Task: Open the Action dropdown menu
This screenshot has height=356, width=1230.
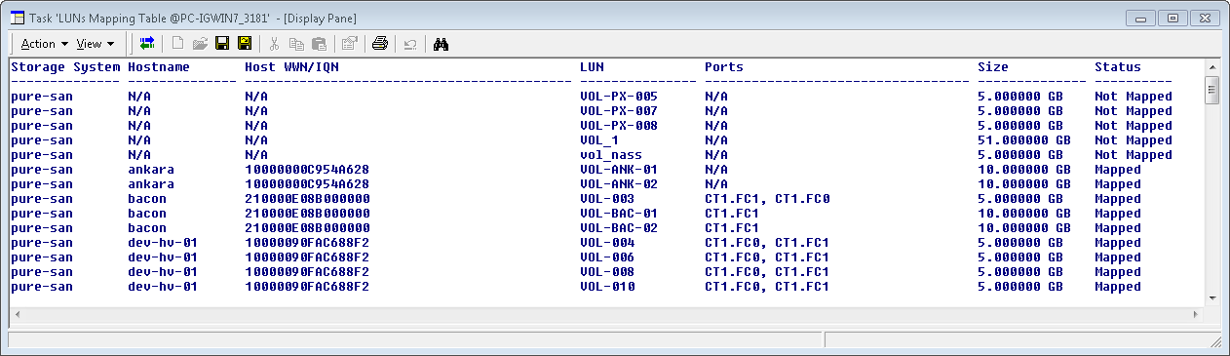Action: coord(44,43)
